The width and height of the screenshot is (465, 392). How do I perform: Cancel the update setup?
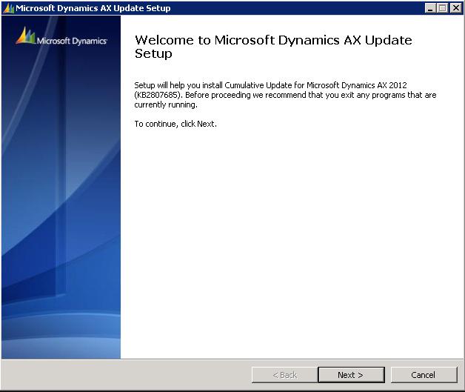[424, 375]
